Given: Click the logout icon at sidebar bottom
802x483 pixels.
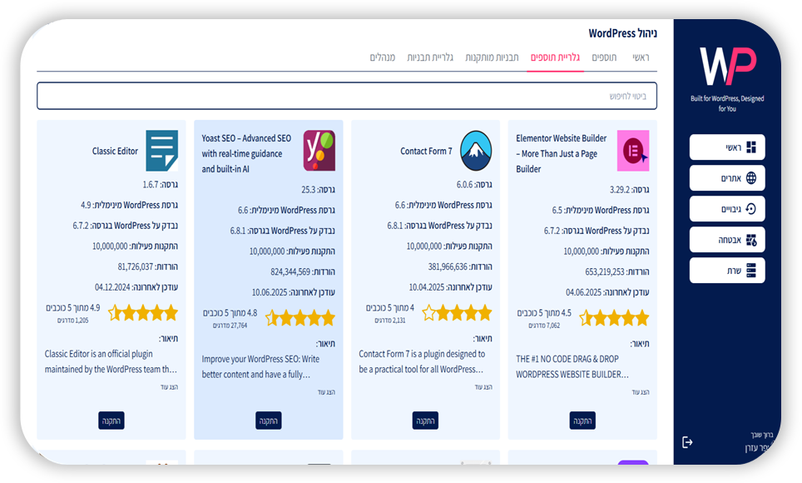Looking at the screenshot, I should coord(687,442).
